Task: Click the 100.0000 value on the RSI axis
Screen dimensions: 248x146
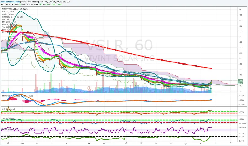Action: coord(242,127)
